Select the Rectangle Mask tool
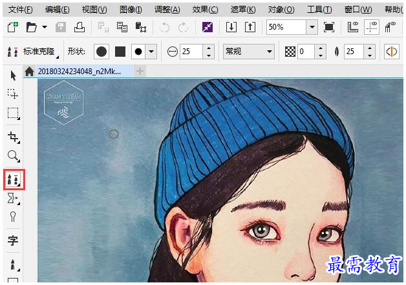The height and width of the screenshot is (285, 406). tap(13, 113)
